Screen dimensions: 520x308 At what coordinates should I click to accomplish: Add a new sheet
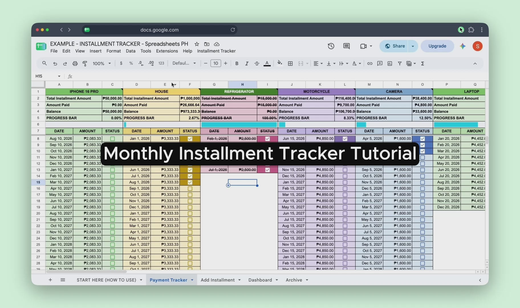click(x=50, y=280)
